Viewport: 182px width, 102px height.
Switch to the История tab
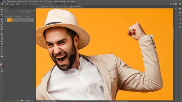(11, 8)
